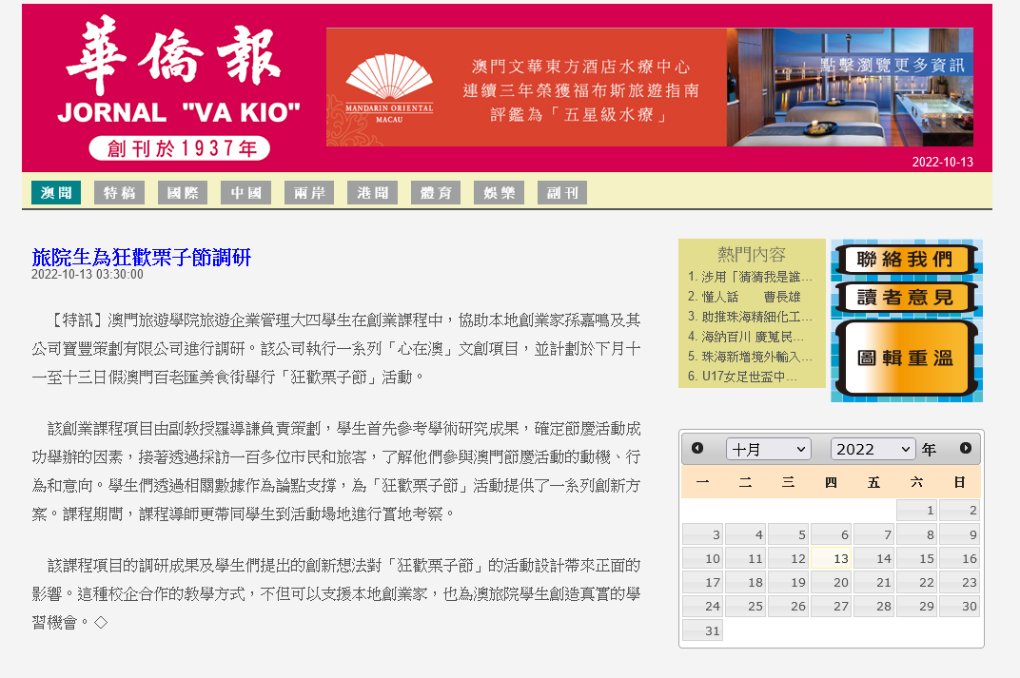The width and height of the screenshot is (1020, 678).
Task: Switch to the 國際 international tab
Action: (x=182, y=193)
